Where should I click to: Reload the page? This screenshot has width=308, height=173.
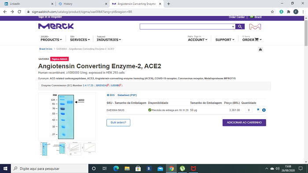19,12
